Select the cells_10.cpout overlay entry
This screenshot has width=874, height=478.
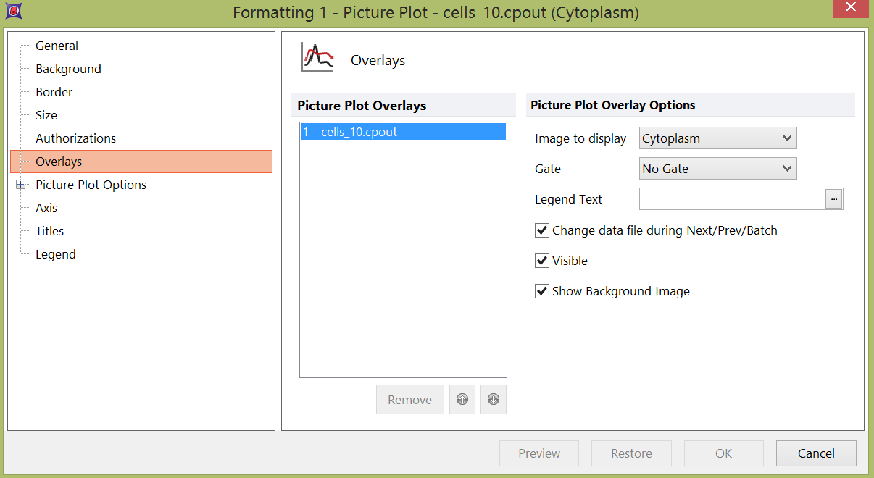[402, 132]
